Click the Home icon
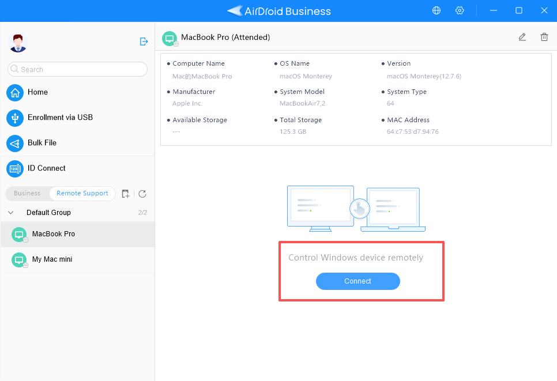This screenshot has width=557, height=381. 15,93
